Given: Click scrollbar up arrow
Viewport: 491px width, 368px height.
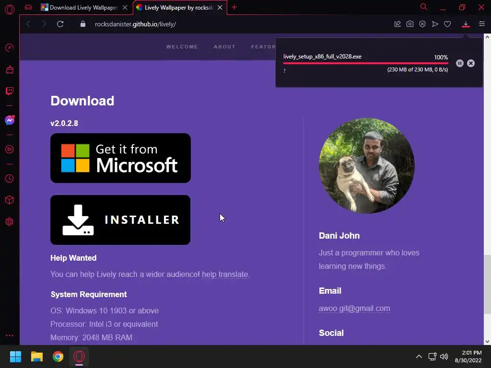Looking at the screenshot, I should [487, 36].
